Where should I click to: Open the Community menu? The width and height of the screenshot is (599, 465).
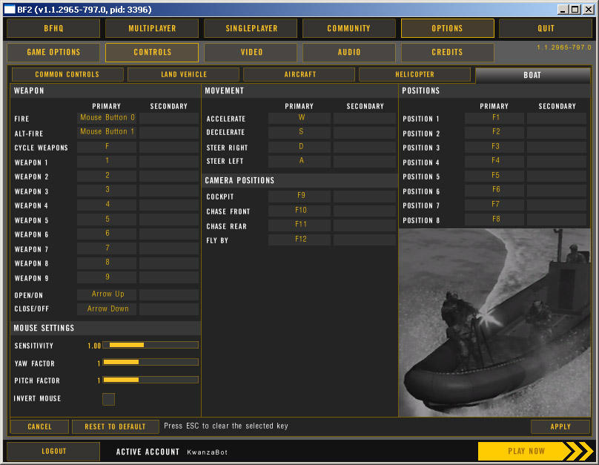click(348, 28)
